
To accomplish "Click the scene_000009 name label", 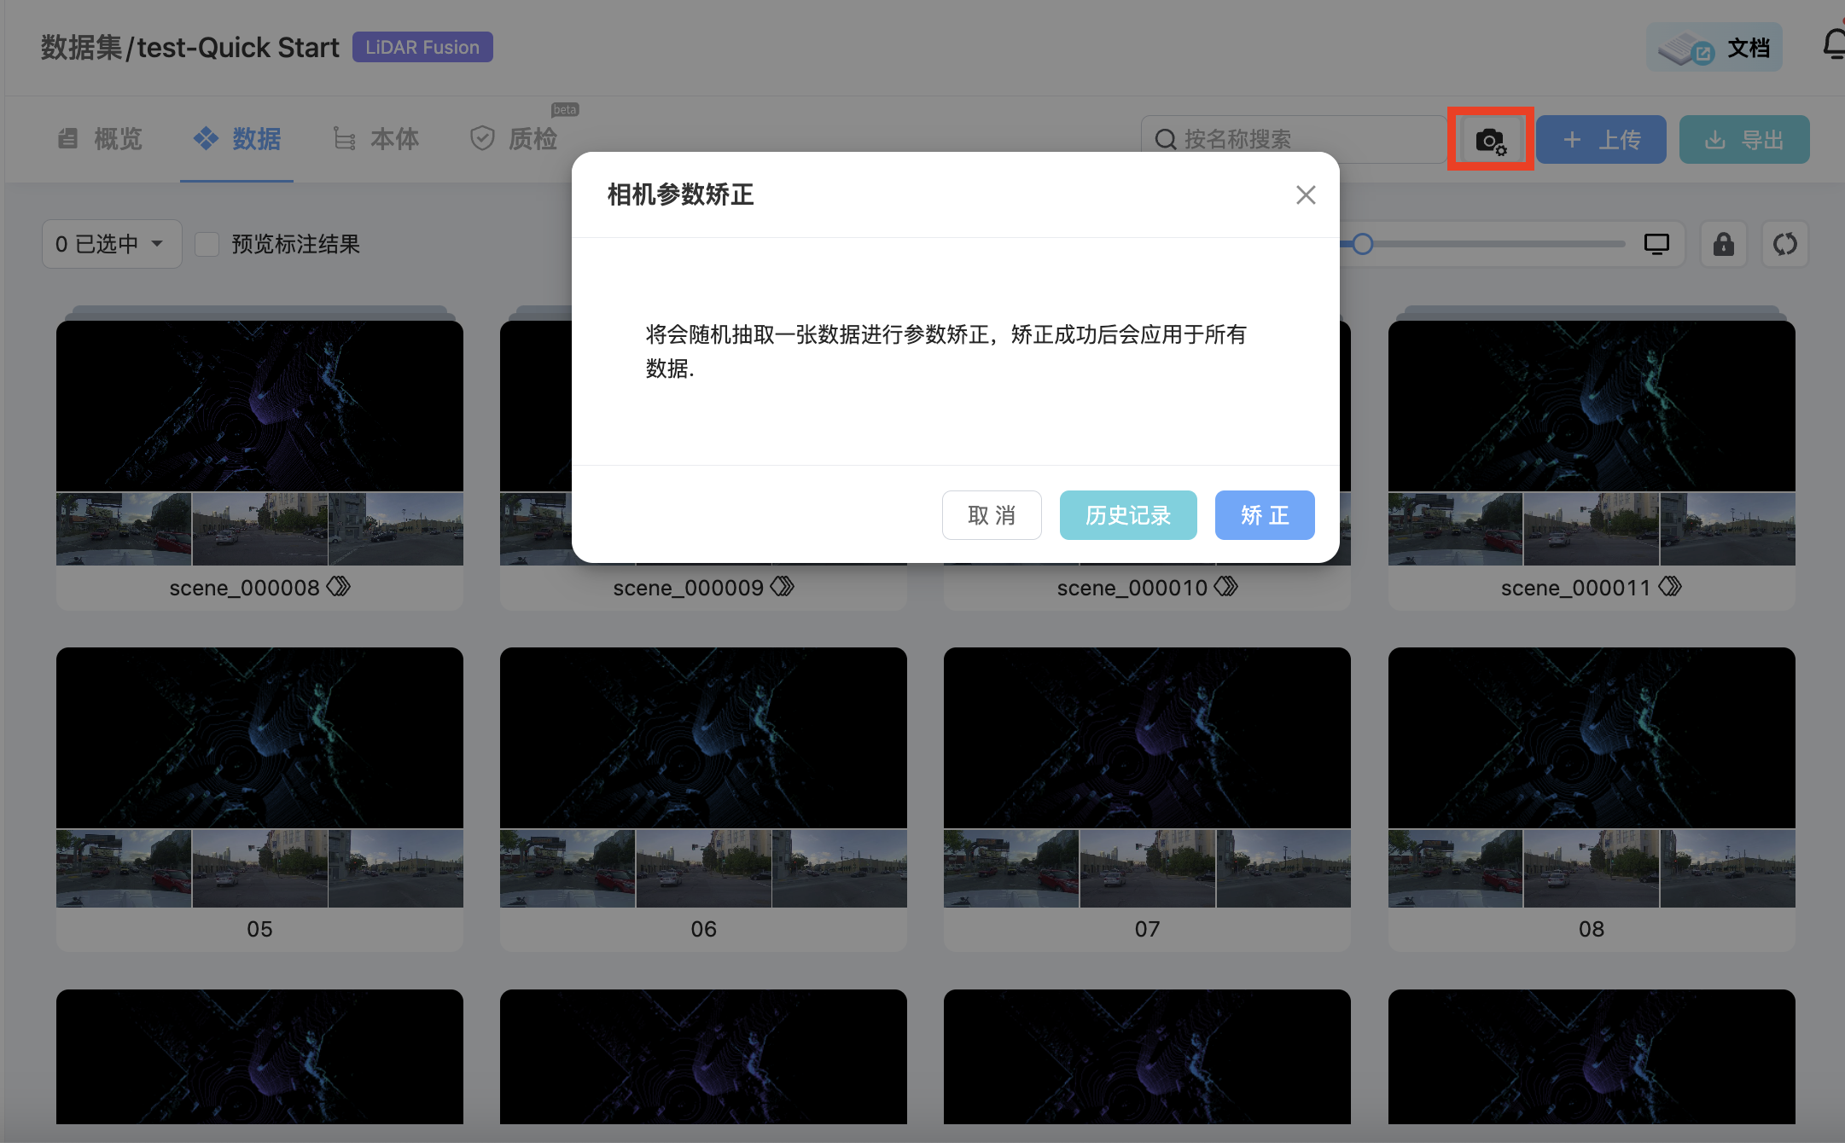I will coord(688,588).
